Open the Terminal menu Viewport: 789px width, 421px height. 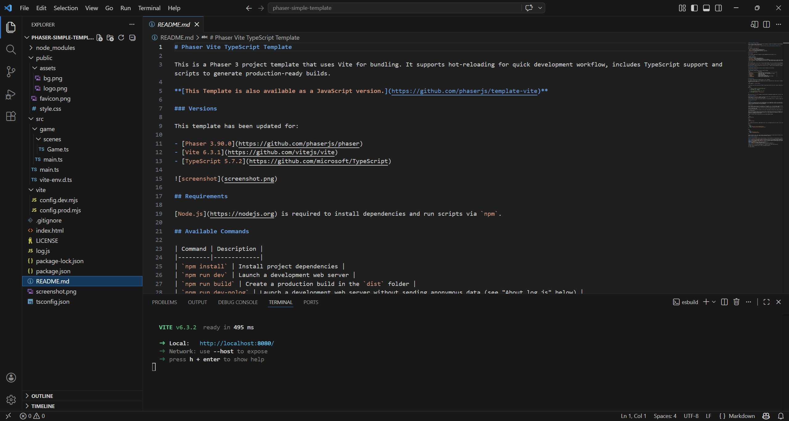(149, 8)
